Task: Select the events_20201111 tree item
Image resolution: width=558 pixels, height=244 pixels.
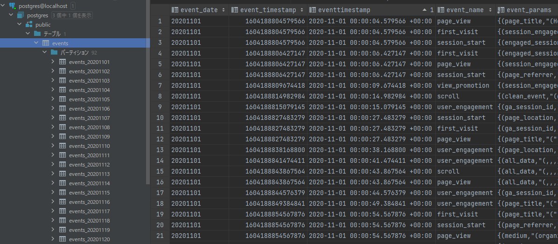Action: (x=89, y=155)
